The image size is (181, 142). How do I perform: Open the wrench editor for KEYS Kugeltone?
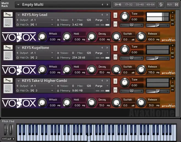coord(8,47)
